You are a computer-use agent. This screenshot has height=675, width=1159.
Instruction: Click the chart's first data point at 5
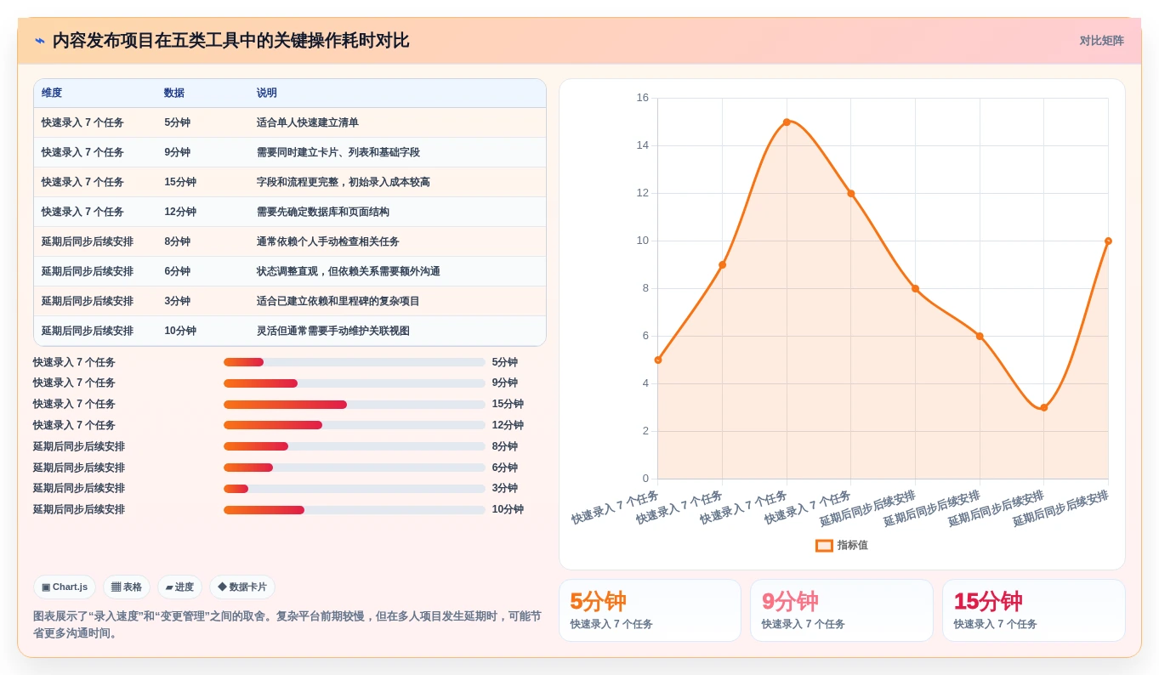pos(658,360)
